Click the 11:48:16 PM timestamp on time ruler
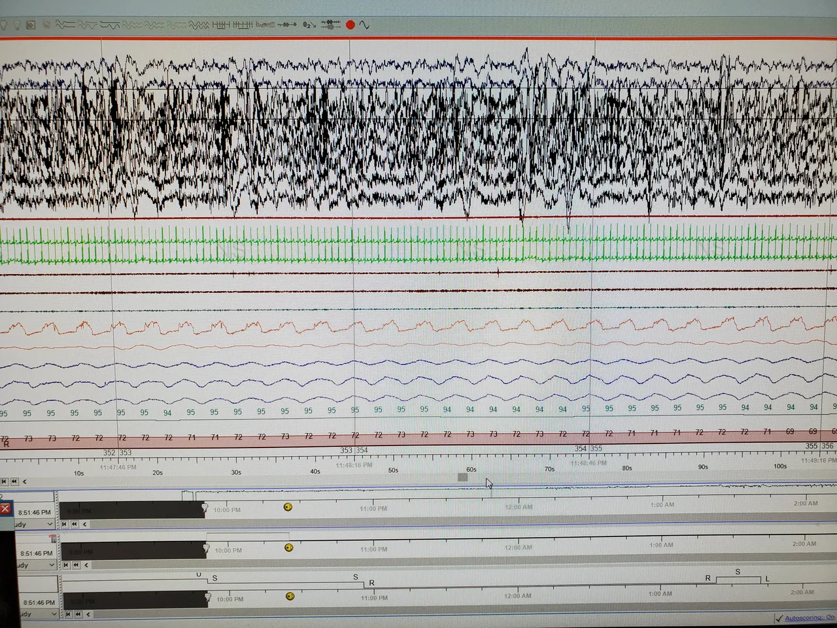 pos(354,465)
